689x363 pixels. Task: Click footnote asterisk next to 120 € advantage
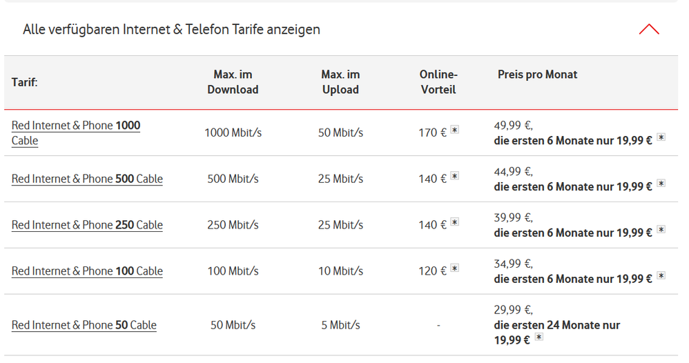coord(455,268)
